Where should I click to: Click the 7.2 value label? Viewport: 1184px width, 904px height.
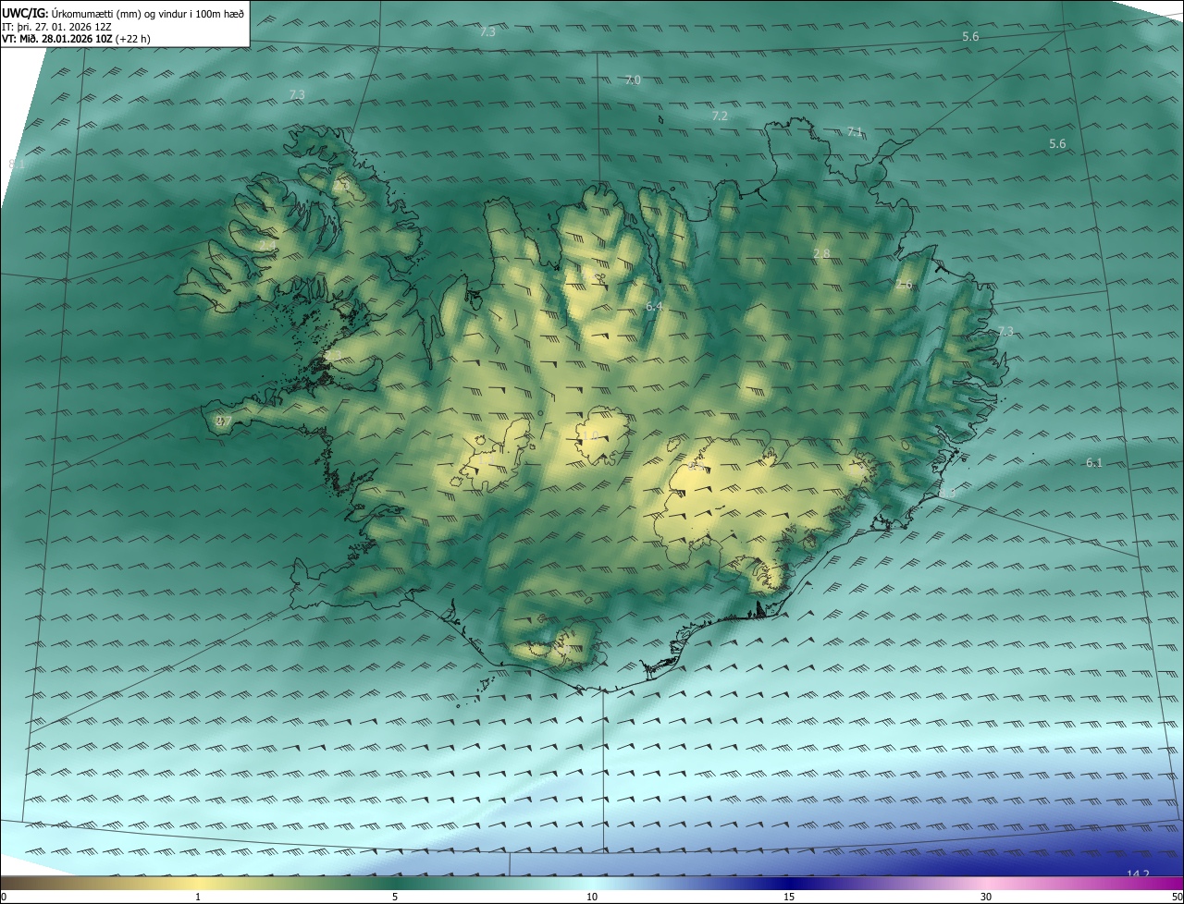[x=720, y=116]
